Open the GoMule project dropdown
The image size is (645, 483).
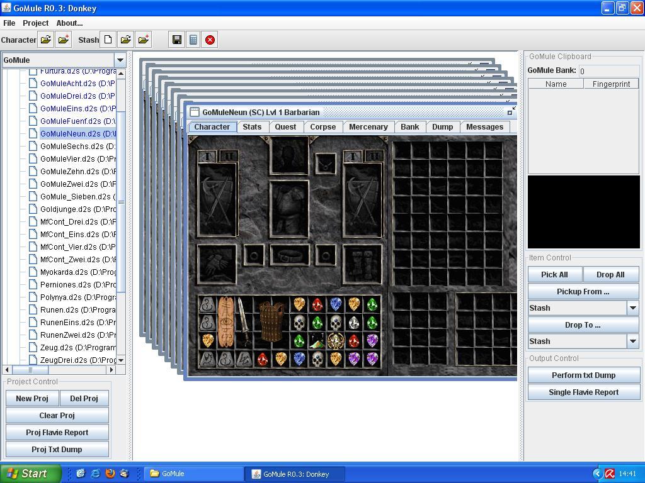pyautogui.click(x=120, y=60)
